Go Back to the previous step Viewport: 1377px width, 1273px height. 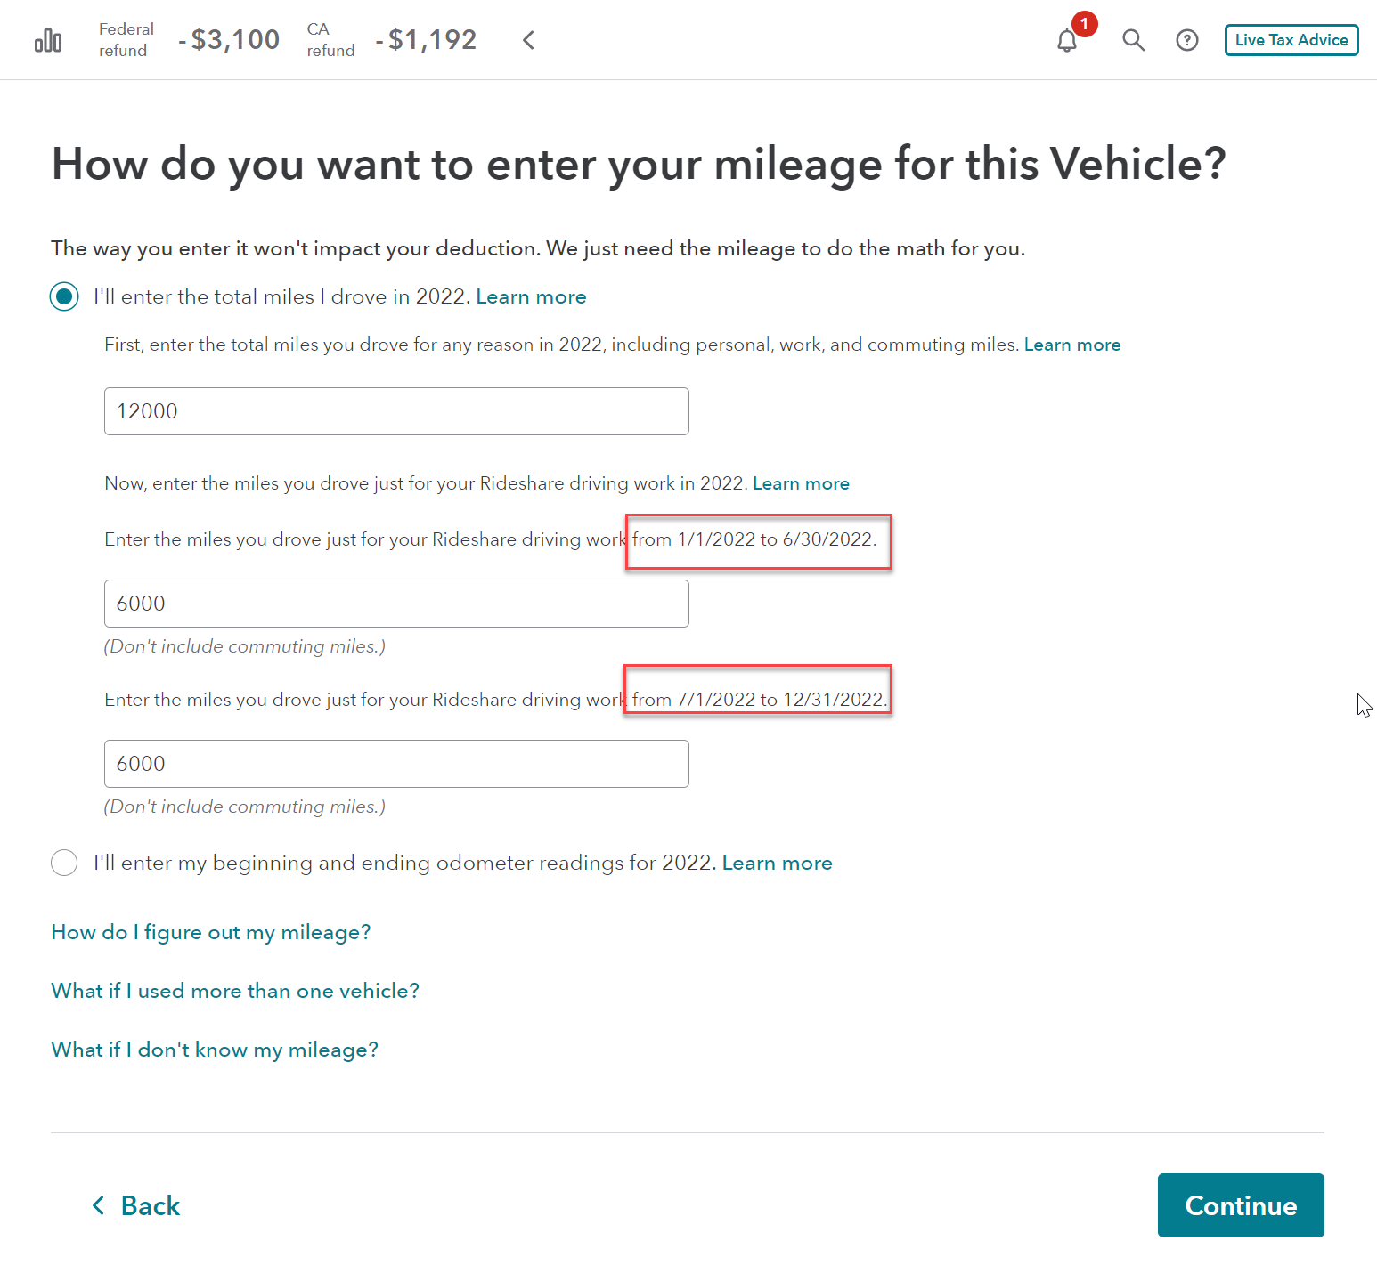pyautogui.click(x=136, y=1205)
